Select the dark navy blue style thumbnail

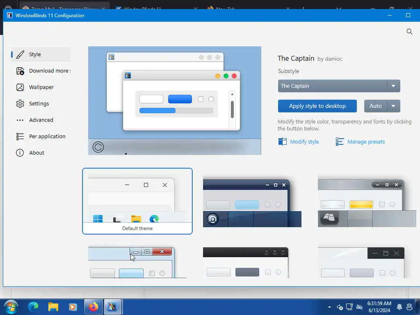[252, 201]
